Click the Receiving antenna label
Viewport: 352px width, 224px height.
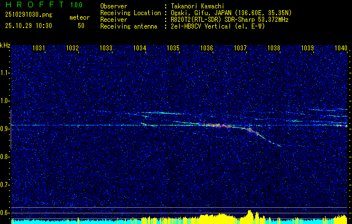tap(129, 26)
